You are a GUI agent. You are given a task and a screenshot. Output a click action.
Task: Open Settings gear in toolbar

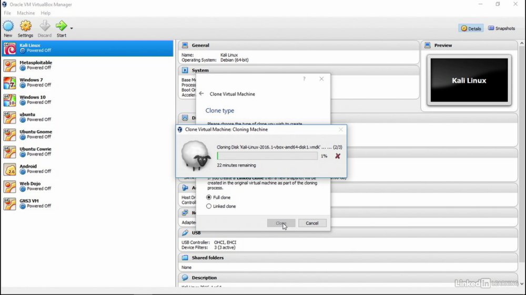[x=25, y=26]
